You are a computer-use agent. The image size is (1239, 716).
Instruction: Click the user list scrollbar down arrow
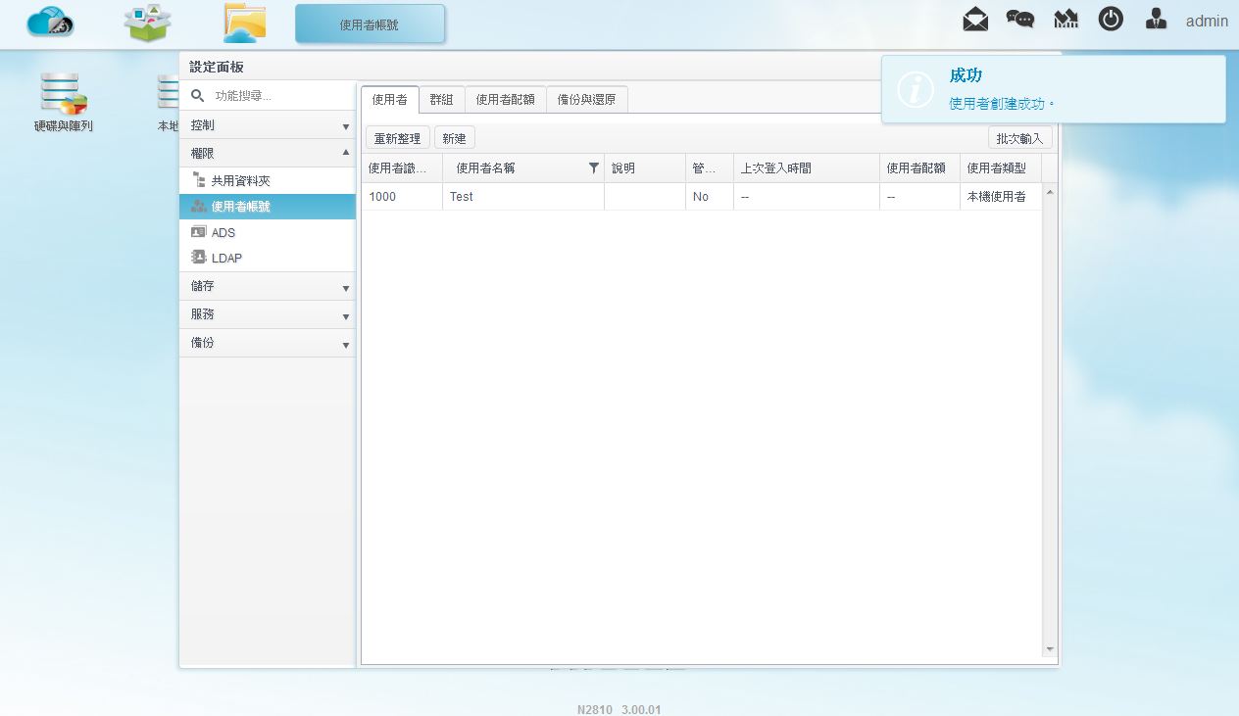pos(1050,648)
